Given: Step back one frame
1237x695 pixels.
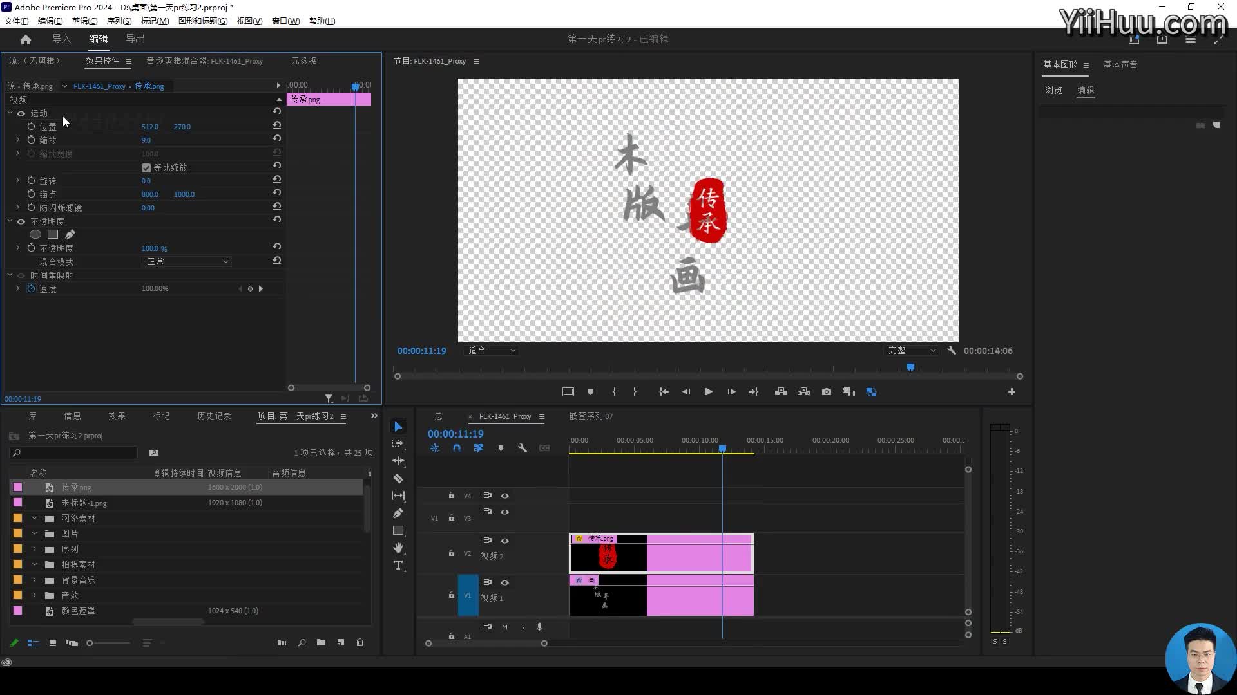Looking at the screenshot, I should pos(686,392).
